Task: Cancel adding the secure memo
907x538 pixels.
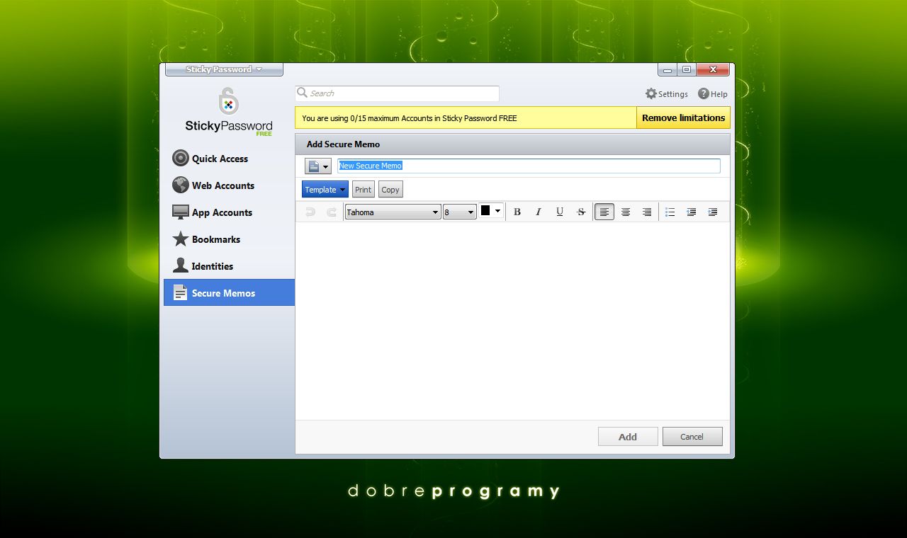Action: coord(692,437)
